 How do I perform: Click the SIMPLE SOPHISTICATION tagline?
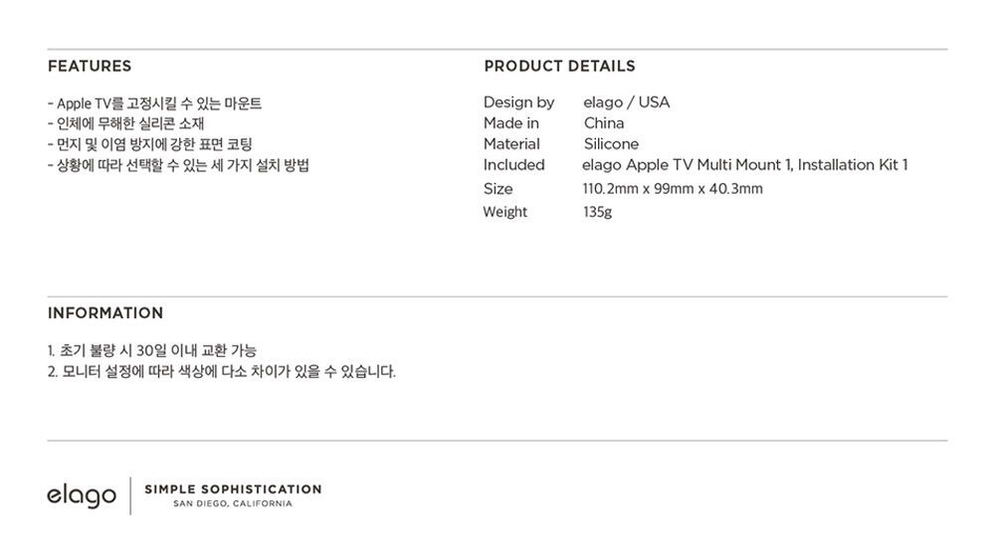coord(233,489)
